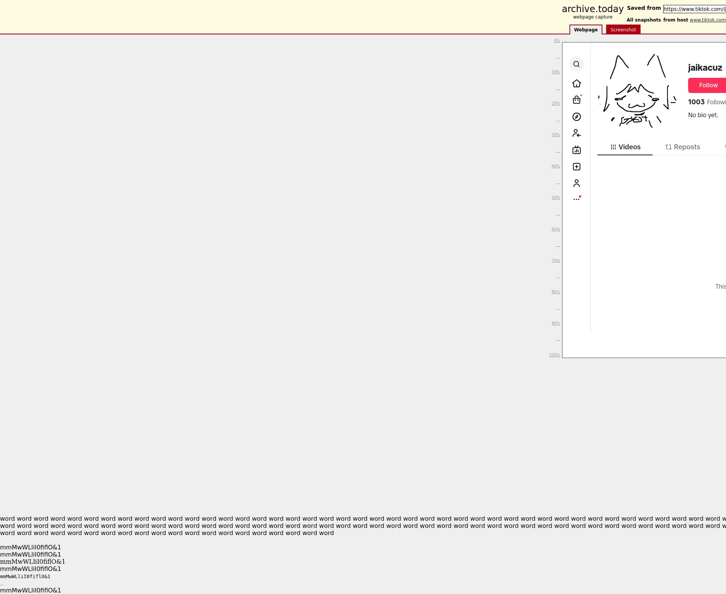Click the TikTok search magnifier icon
This screenshot has width=726, height=594.
coord(576,64)
